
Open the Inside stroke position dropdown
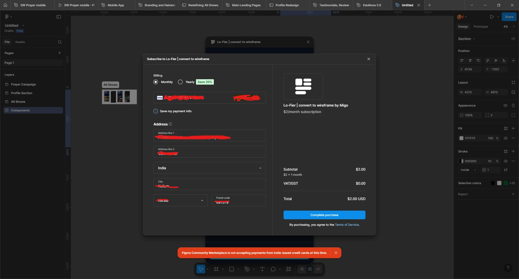click(x=468, y=170)
